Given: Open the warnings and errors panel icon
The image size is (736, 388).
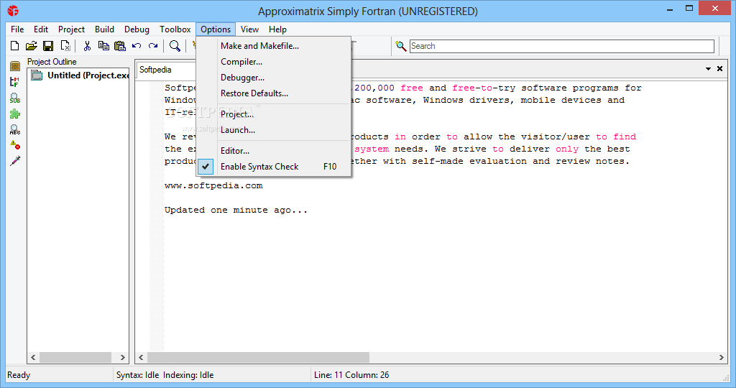Looking at the screenshot, I should (15, 145).
